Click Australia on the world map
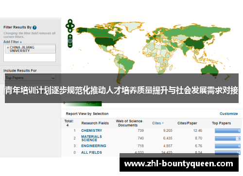 210,70
